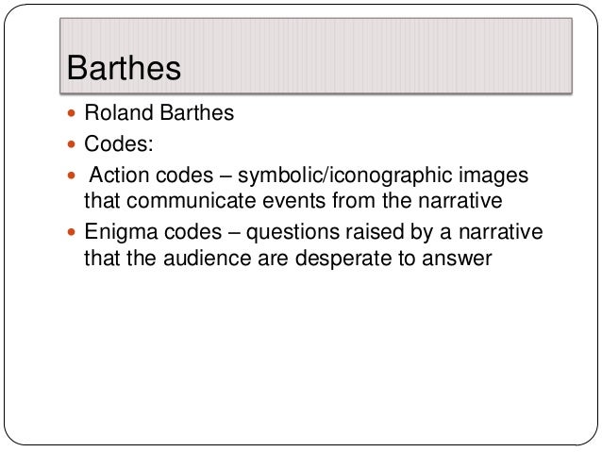
Task: Click the words "Action codes"
Action: (151, 176)
